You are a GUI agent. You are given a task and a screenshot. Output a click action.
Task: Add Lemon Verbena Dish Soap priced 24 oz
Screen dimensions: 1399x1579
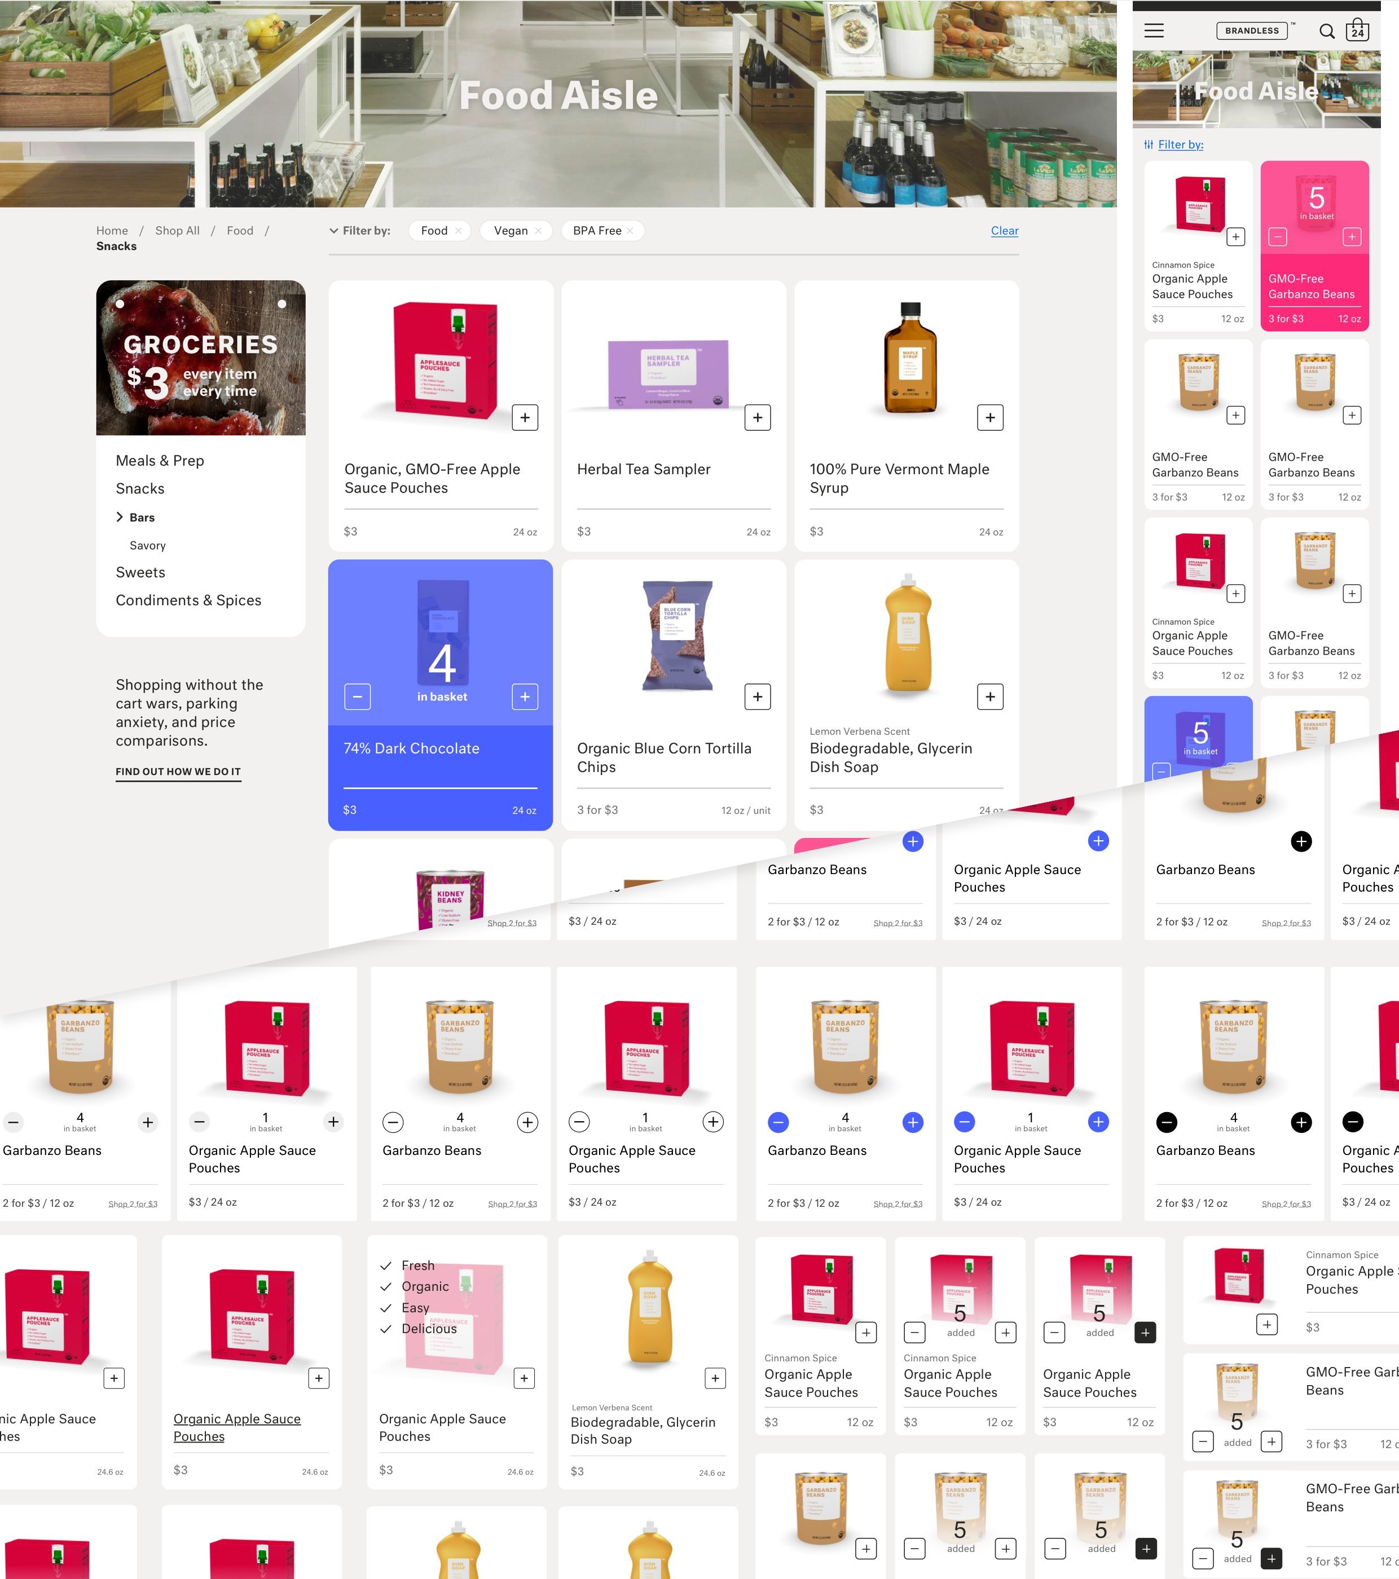990,697
